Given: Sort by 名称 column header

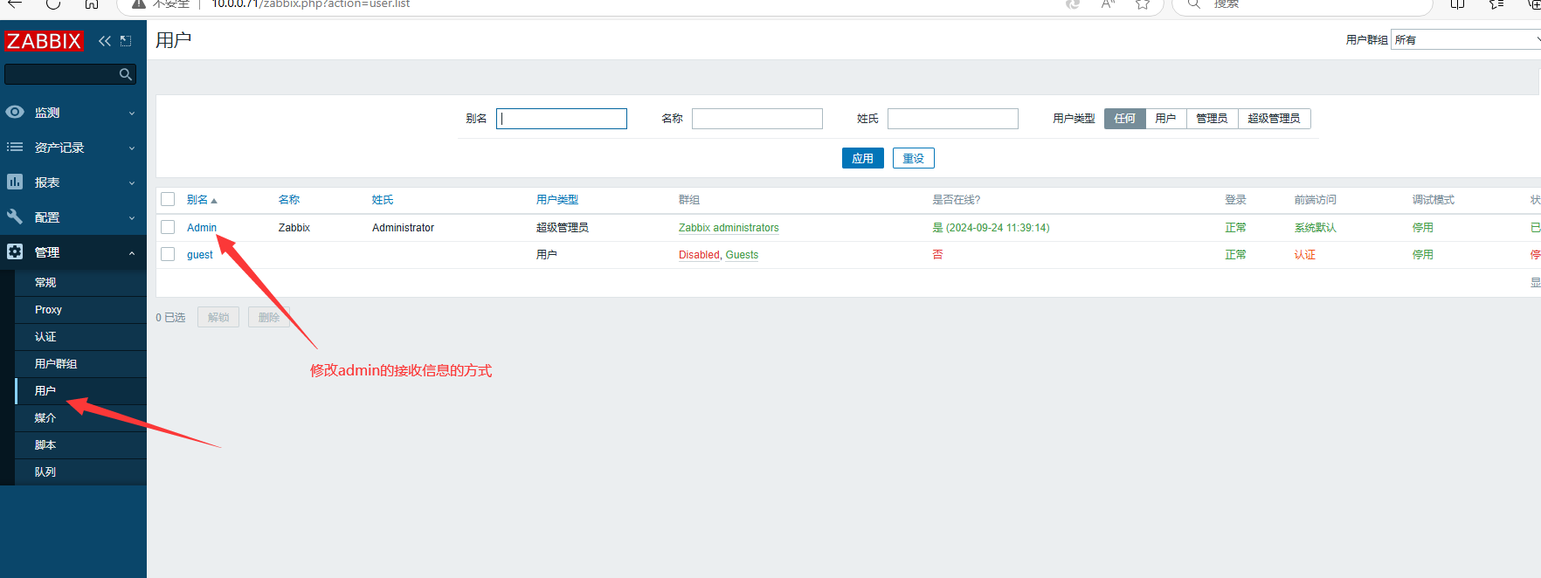Looking at the screenshot, I should pos(289,200).
